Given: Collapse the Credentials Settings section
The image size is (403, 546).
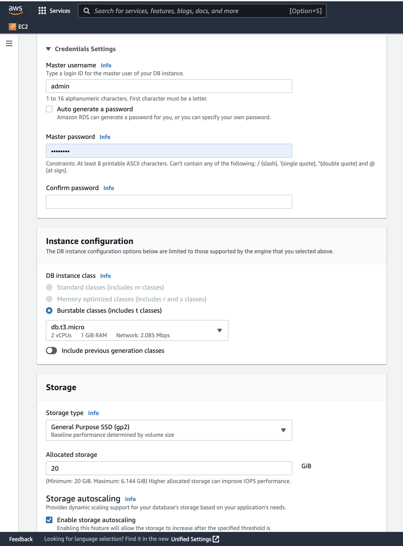Looking at the screenshot, I should pyautogui.click(x=48, y=49).
